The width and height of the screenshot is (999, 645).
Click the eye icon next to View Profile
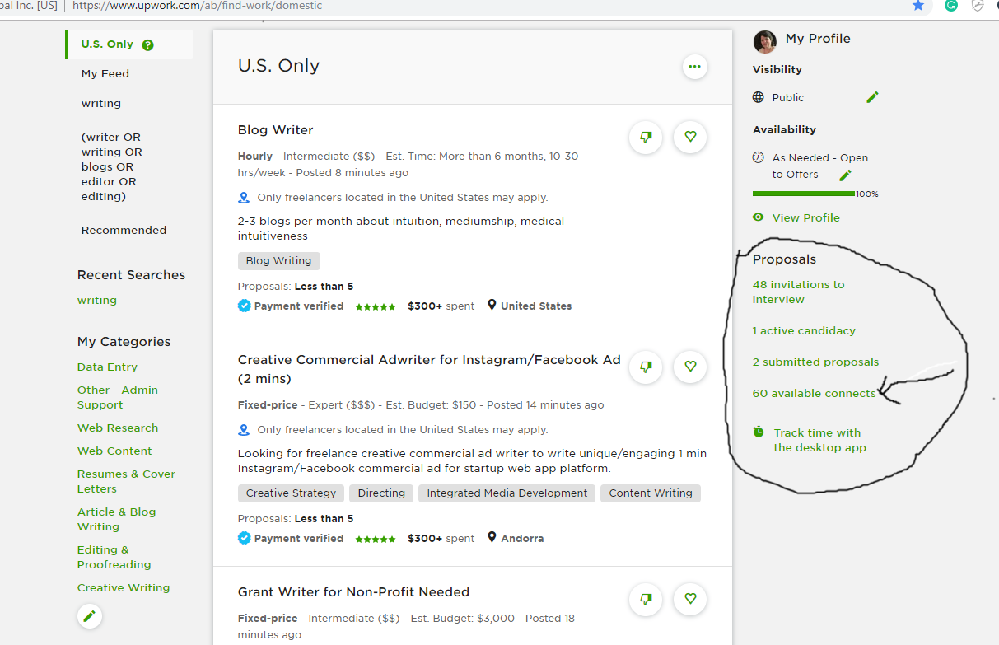click(758, 217)
